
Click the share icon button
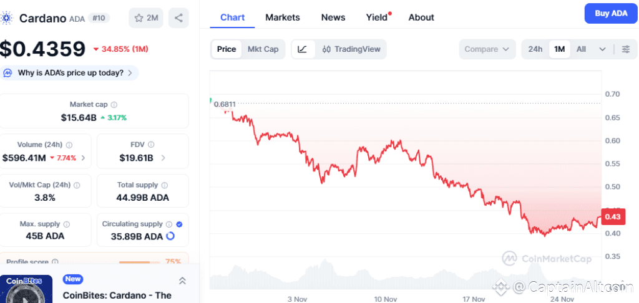click(x=178, y=18)
